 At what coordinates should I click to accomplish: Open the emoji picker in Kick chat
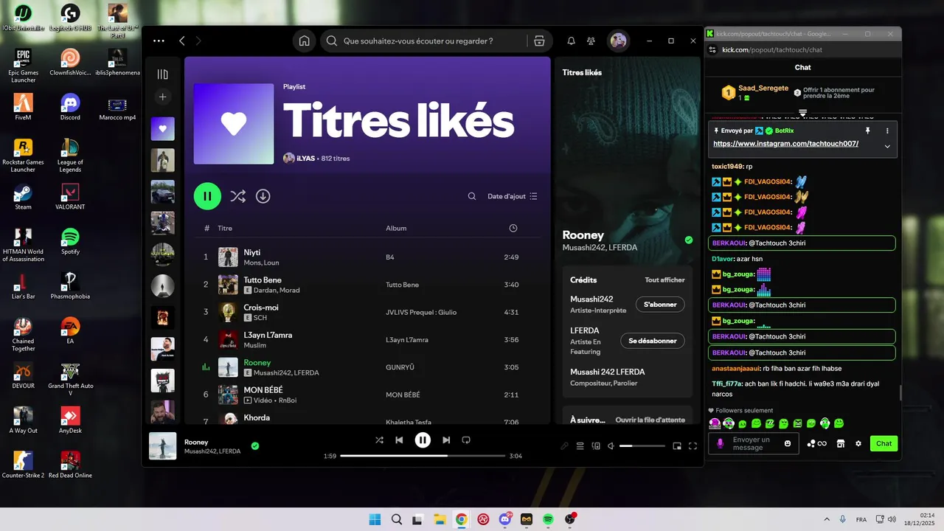click(788, 443)
